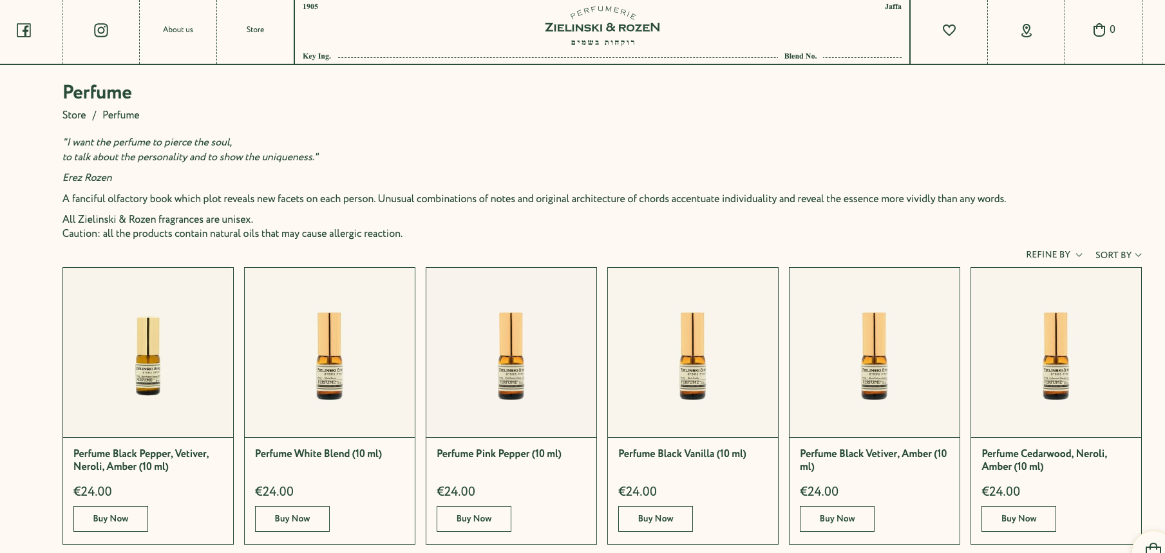Screen dimensions: 1165x553
Task: Open Perfume Pink Pepper product link
Action: (498, 454)
